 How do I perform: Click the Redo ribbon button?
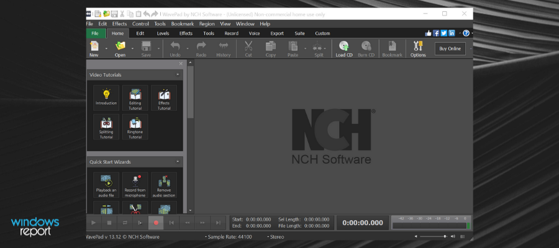pyautogui.click(x=201, y=48)
